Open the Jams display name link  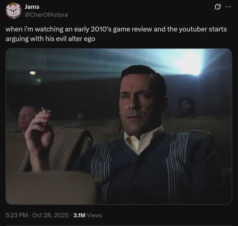pos(32,7)
